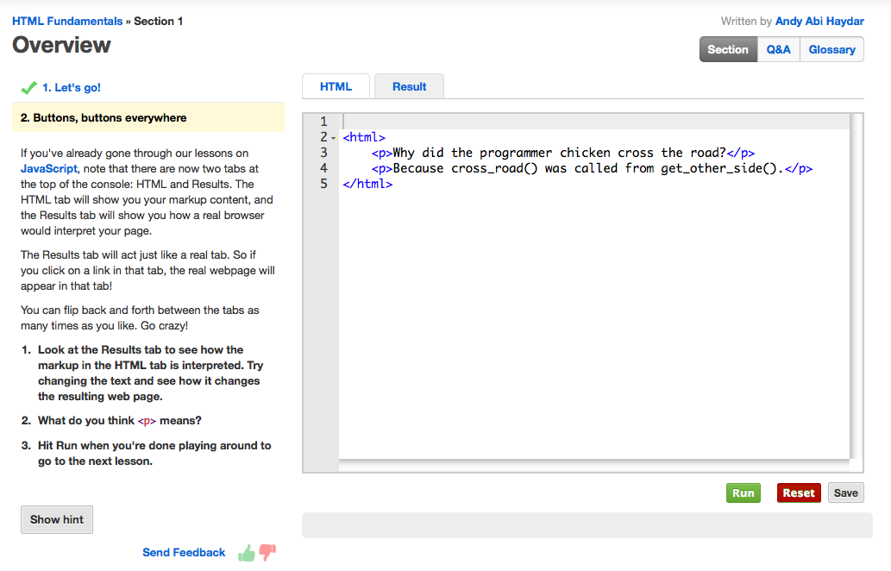Viewport: 891px width, 571px height.
Task: Open the Glossary
Action: point(831,49)
